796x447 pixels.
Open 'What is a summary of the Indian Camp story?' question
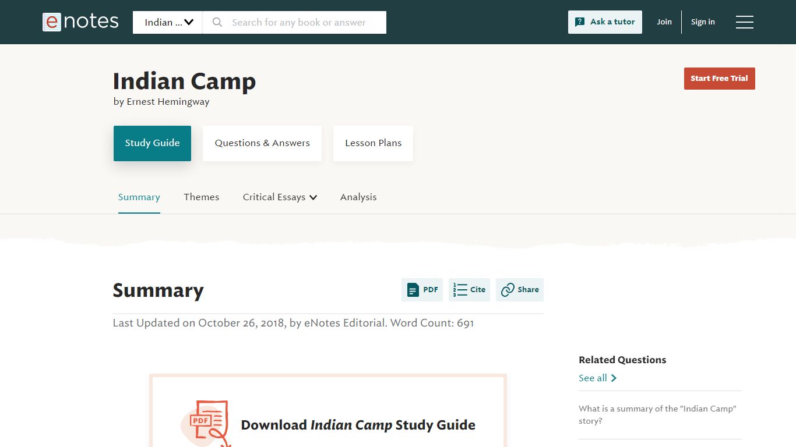pyautogui.click(x=657, y=415)
